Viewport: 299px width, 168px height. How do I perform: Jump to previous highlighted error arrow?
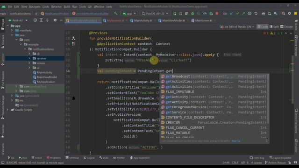click(x=286, y=33)
